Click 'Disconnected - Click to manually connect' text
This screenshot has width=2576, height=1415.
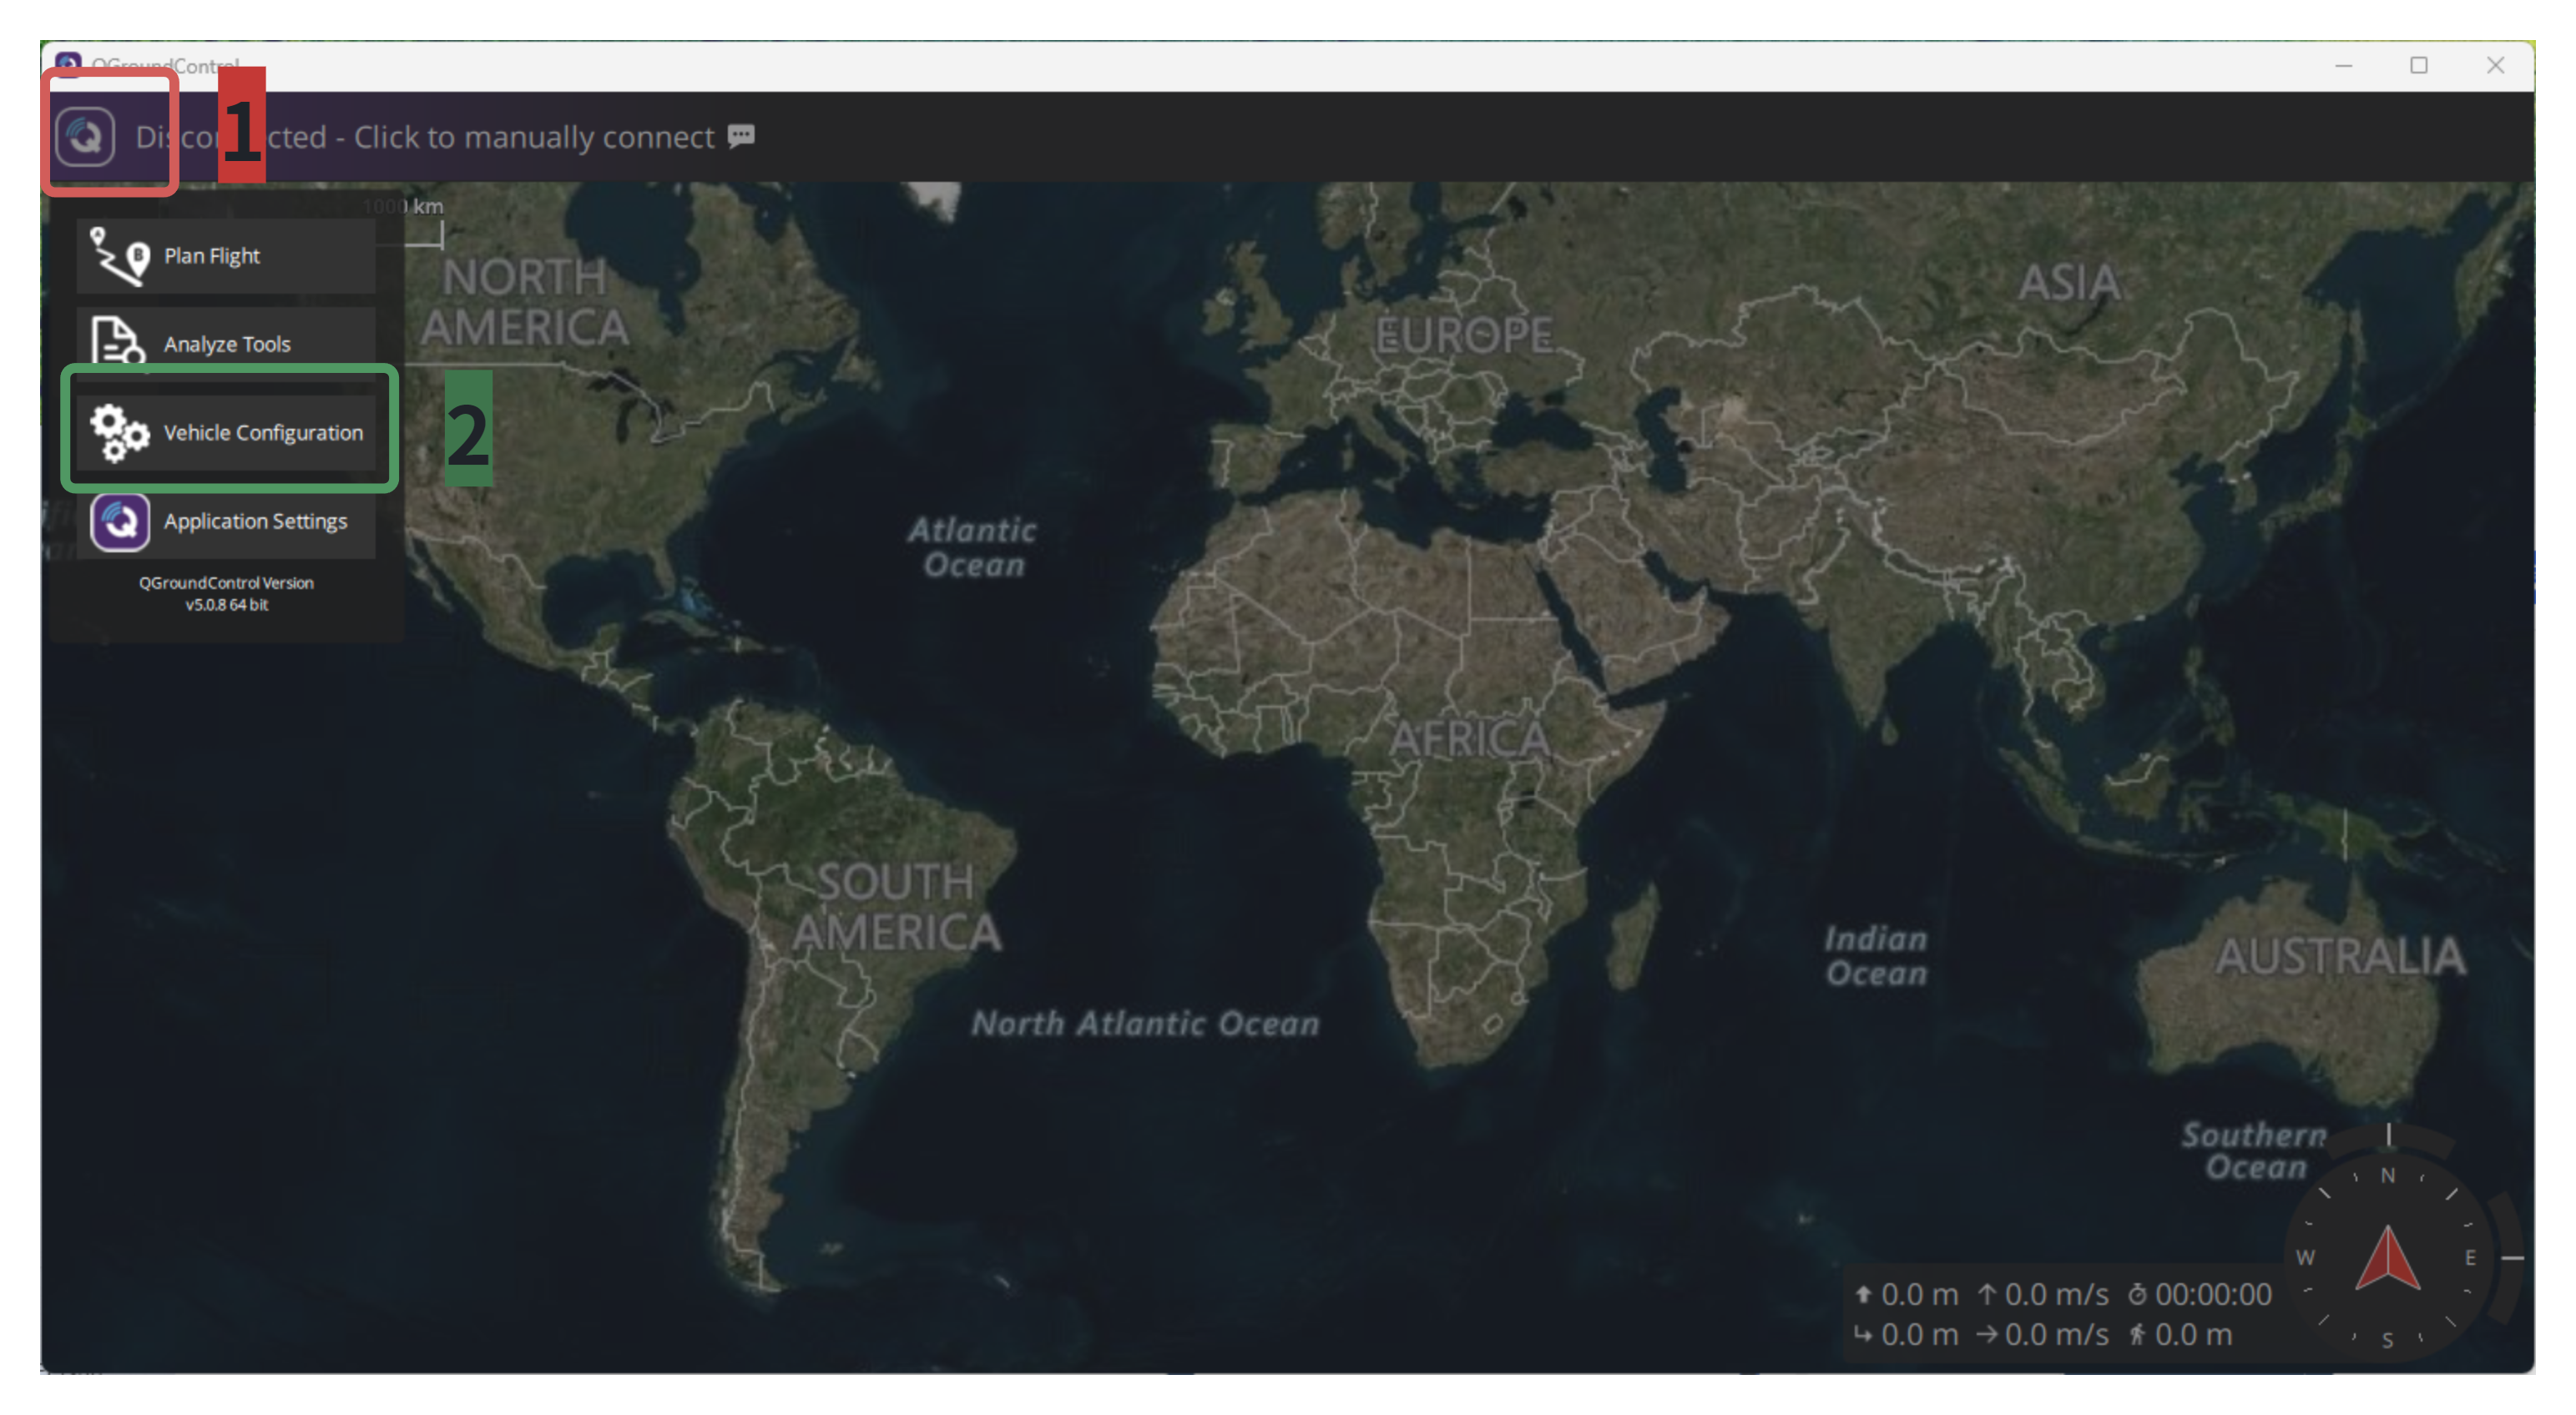click(425, 137)
